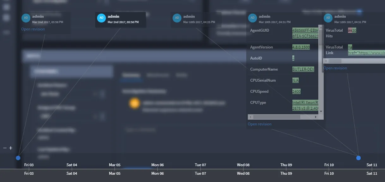Open revision on Mar 2nd 05:56 PM card

(x=33, y=29)
